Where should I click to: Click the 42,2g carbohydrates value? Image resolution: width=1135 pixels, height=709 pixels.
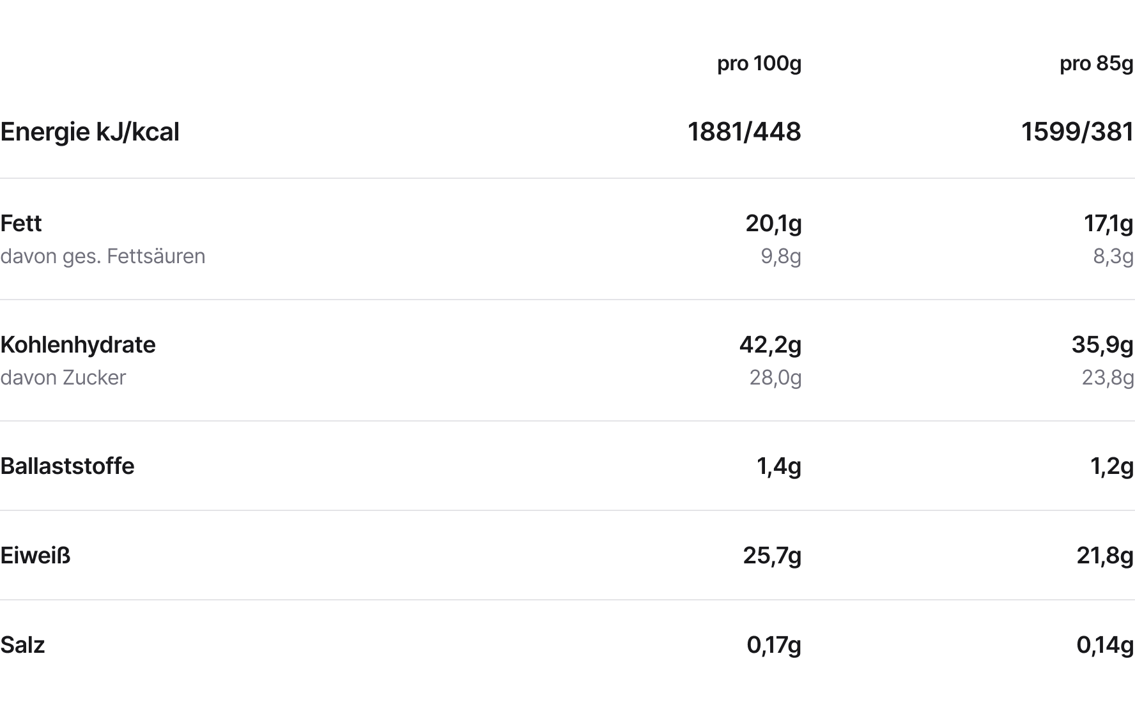[x=770, y=345]
